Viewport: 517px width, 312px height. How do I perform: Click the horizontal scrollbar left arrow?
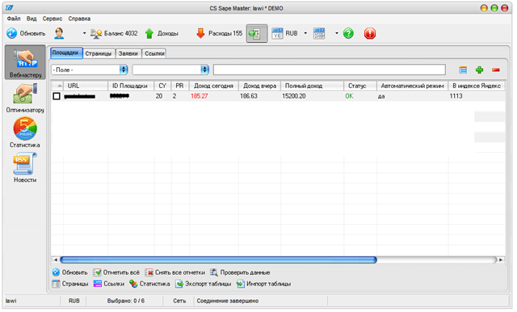56,260
